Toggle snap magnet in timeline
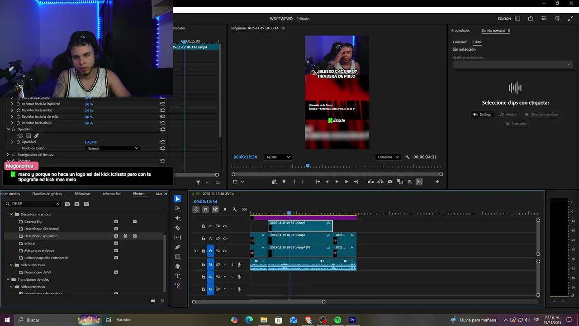Screen dimensions: 579x326 (x=205, y=209)
